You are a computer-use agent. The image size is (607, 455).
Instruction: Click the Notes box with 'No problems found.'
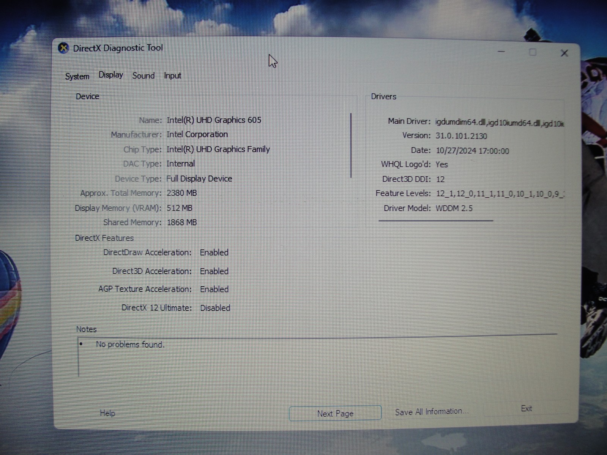(317, 356)
